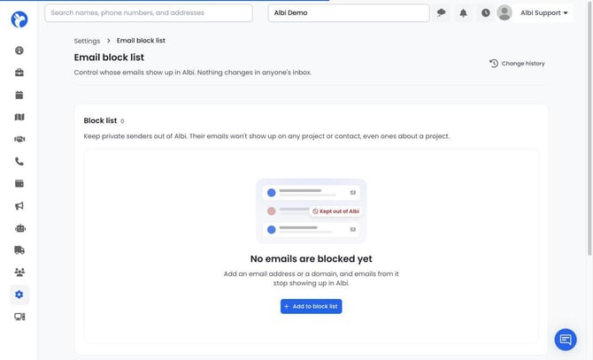Click the page vertical scrollbar

[589, 128]
